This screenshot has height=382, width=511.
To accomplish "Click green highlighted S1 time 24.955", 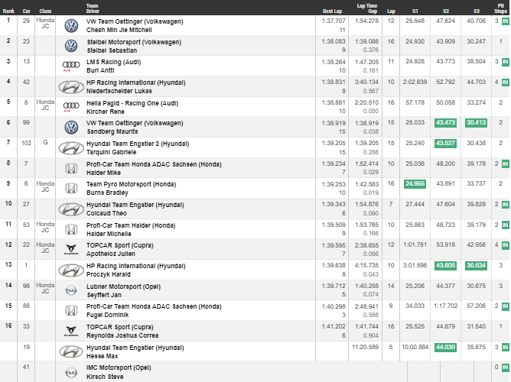I will 415,183.
